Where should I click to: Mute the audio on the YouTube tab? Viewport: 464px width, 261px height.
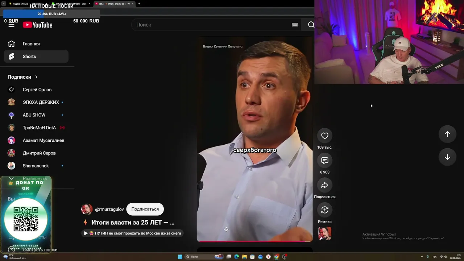(128, 4)
